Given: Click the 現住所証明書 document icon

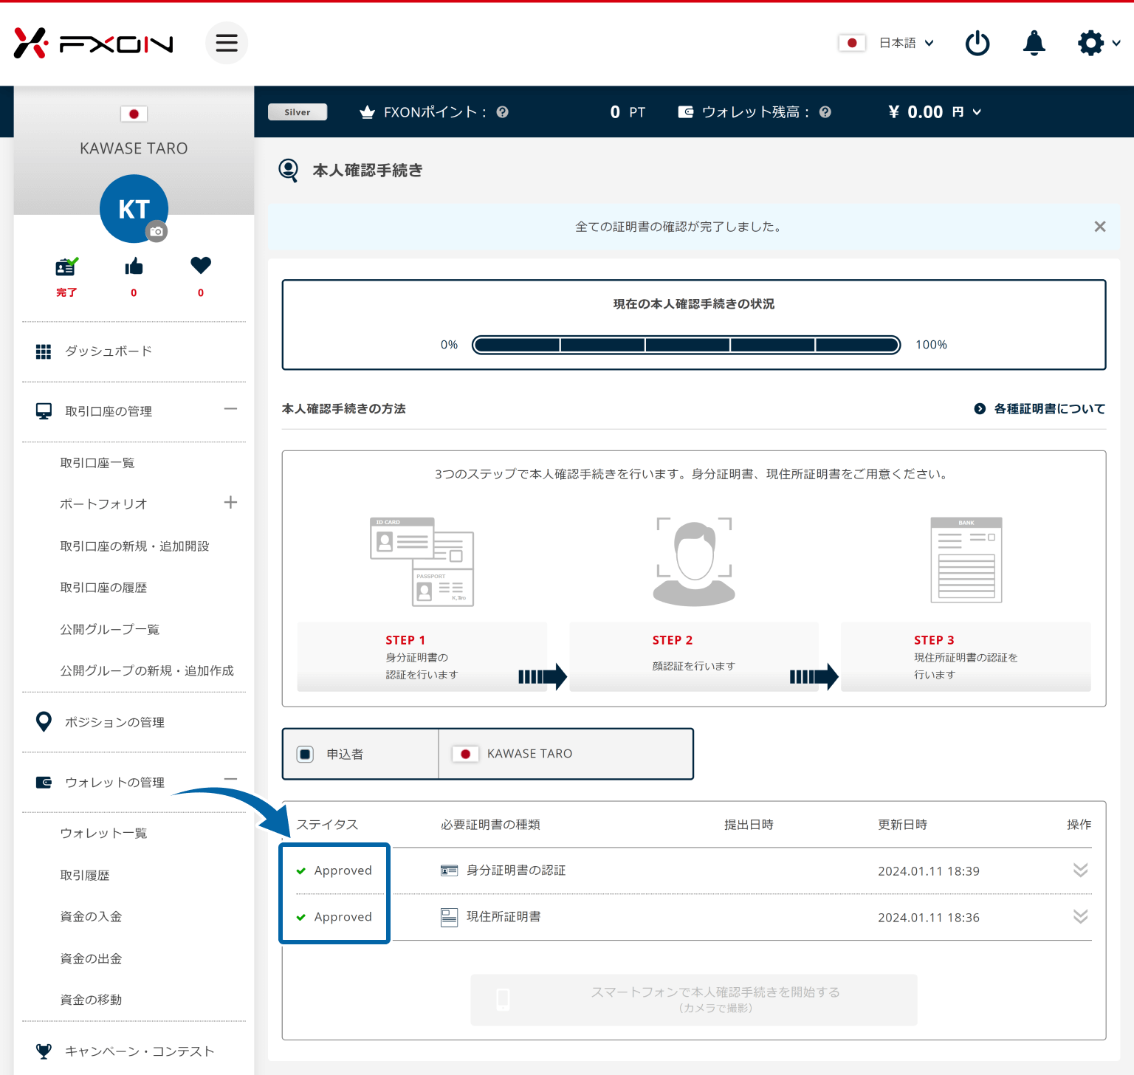Looking at the screenshot, I should [449, 917].
